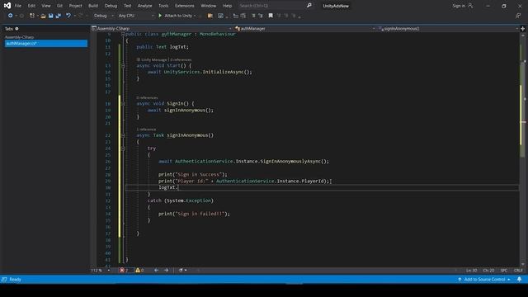Open the Edit menu

click(31, 6)
